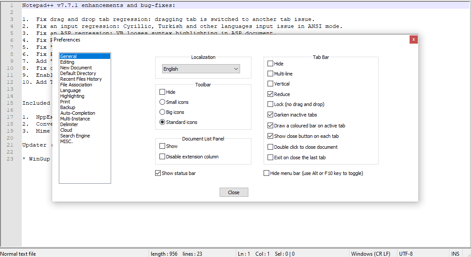Enable Multi-line tabs in Tab Bar
Image resolution: width=471 pixels, height=257 pixels.
pyautogui.click(x=271, y=73)
